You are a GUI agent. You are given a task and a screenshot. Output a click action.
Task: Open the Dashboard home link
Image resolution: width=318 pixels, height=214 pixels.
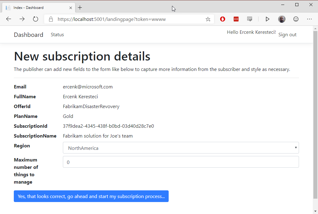tap(29, 35)
